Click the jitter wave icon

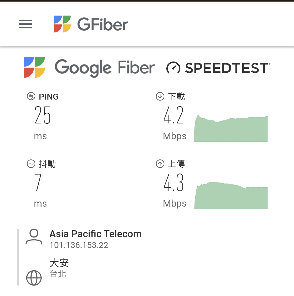pos(31,163)
